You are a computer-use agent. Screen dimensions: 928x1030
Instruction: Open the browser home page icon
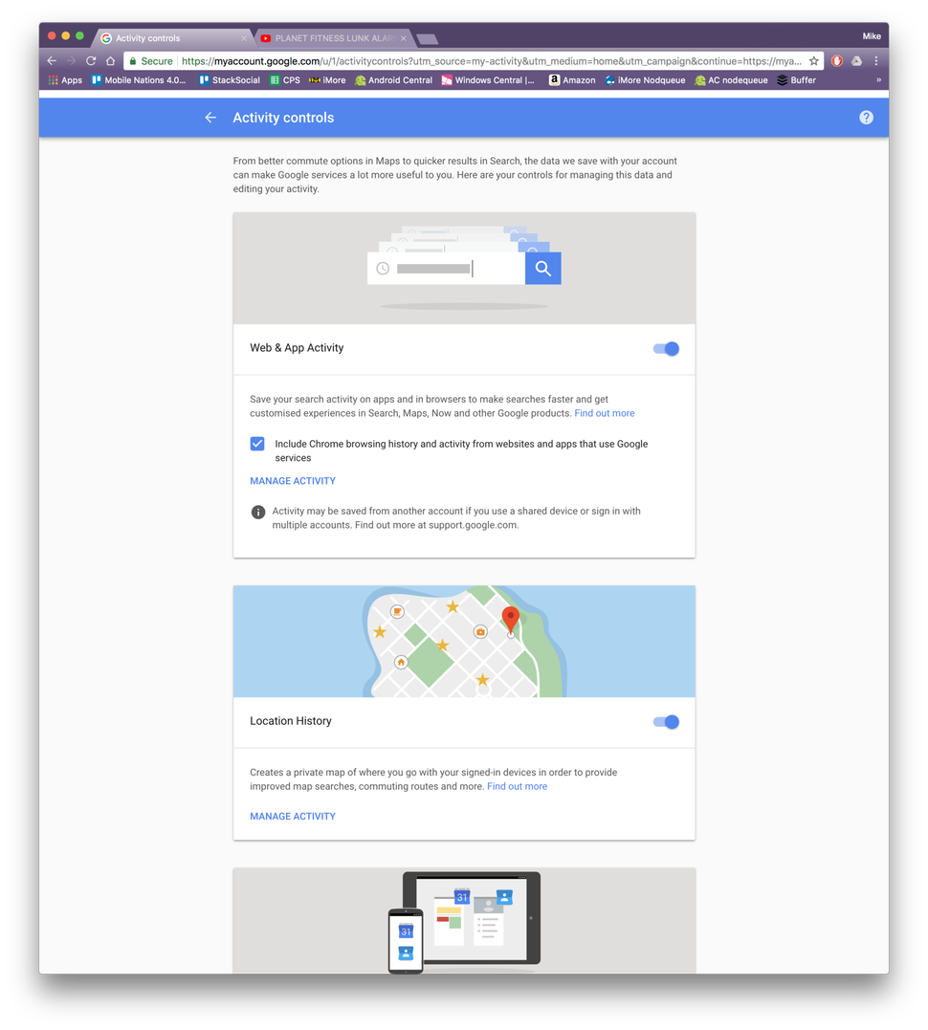coord(110,59)
